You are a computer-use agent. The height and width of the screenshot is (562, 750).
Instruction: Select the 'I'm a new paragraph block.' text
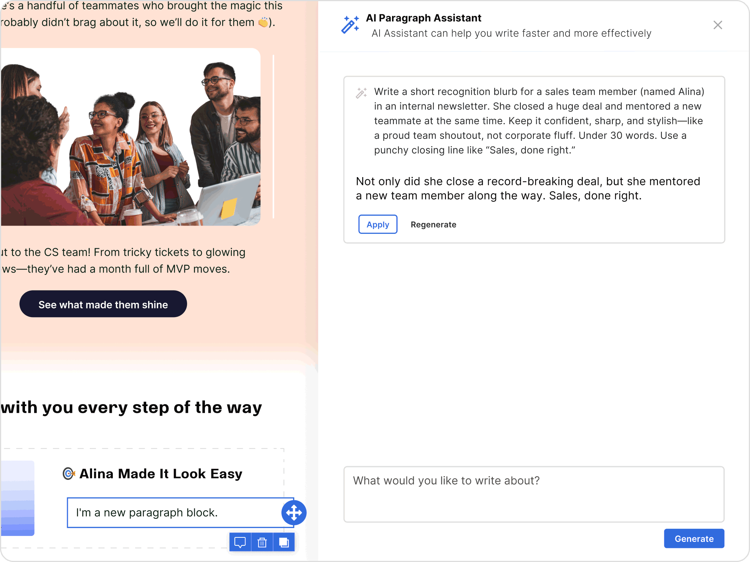[x=147, y=512]
